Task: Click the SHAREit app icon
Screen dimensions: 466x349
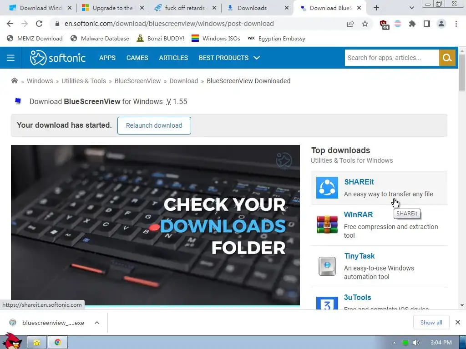Action: (x=327, y=188)
